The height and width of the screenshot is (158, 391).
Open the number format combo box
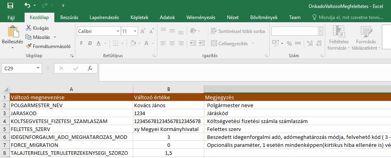(x=297, y=31)
